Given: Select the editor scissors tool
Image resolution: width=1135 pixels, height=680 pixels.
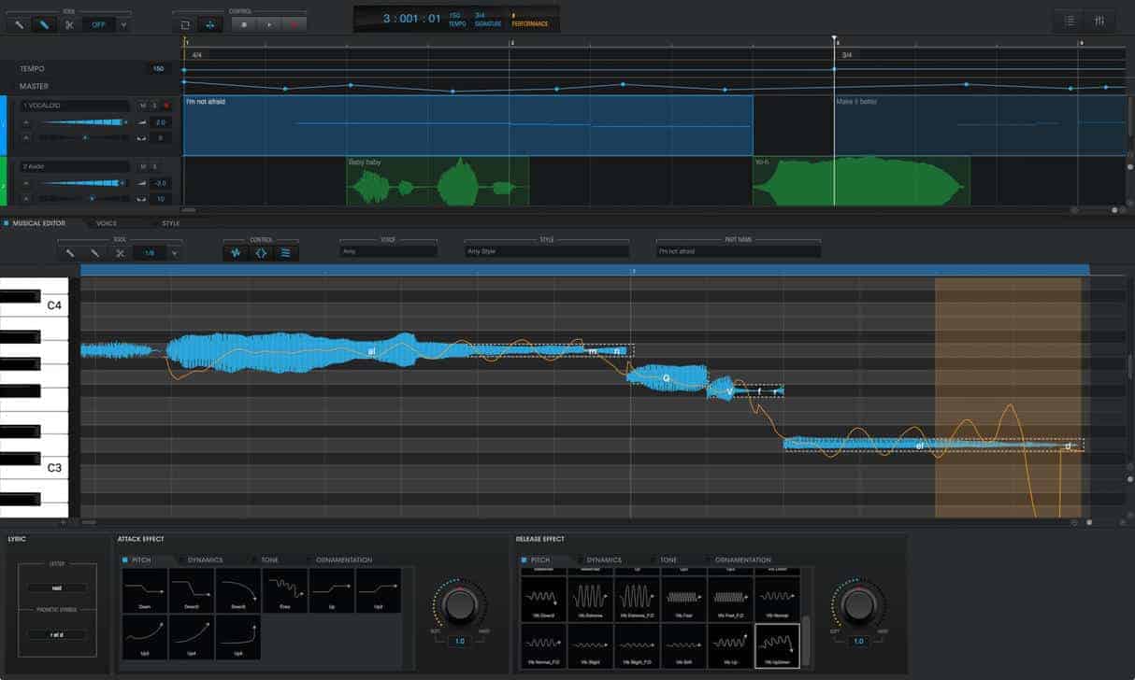Looking at the screenshot, I should click(120, 253).
